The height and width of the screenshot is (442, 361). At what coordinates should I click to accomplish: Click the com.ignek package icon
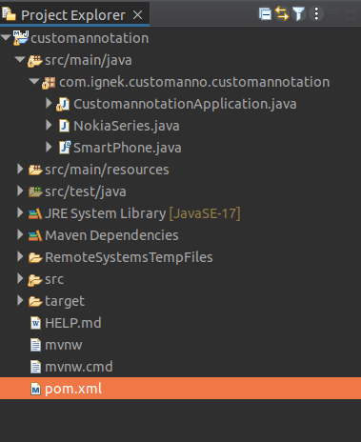[x=49, y=83]
